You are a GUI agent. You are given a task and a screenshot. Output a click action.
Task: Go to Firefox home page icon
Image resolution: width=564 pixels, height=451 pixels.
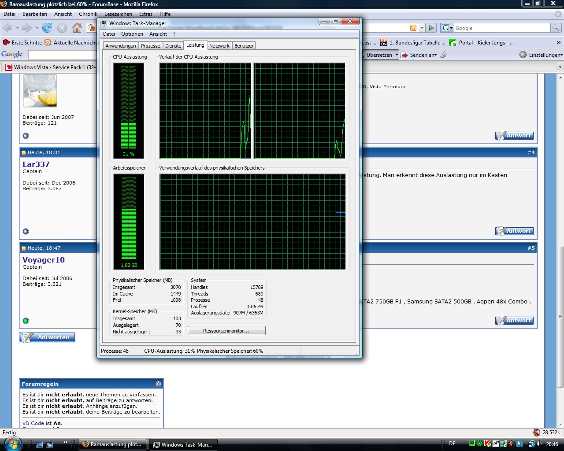point(77,28)
